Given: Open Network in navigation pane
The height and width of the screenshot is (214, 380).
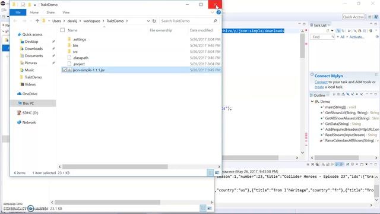Looking at the screenshot, I should [x=29, y=122].
